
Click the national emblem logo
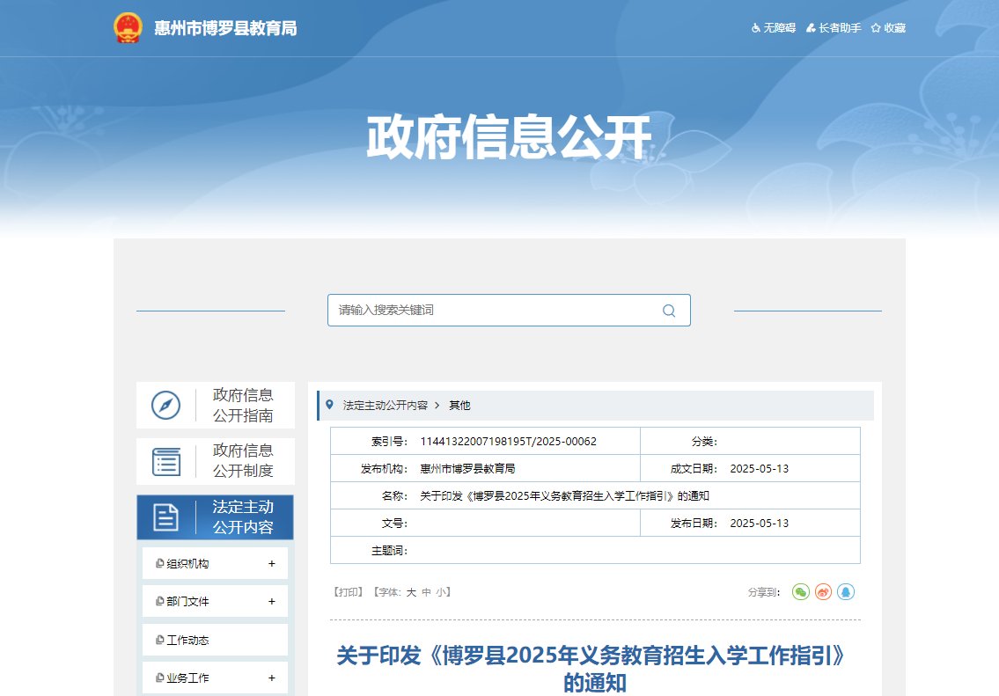(x=128, y=28)
